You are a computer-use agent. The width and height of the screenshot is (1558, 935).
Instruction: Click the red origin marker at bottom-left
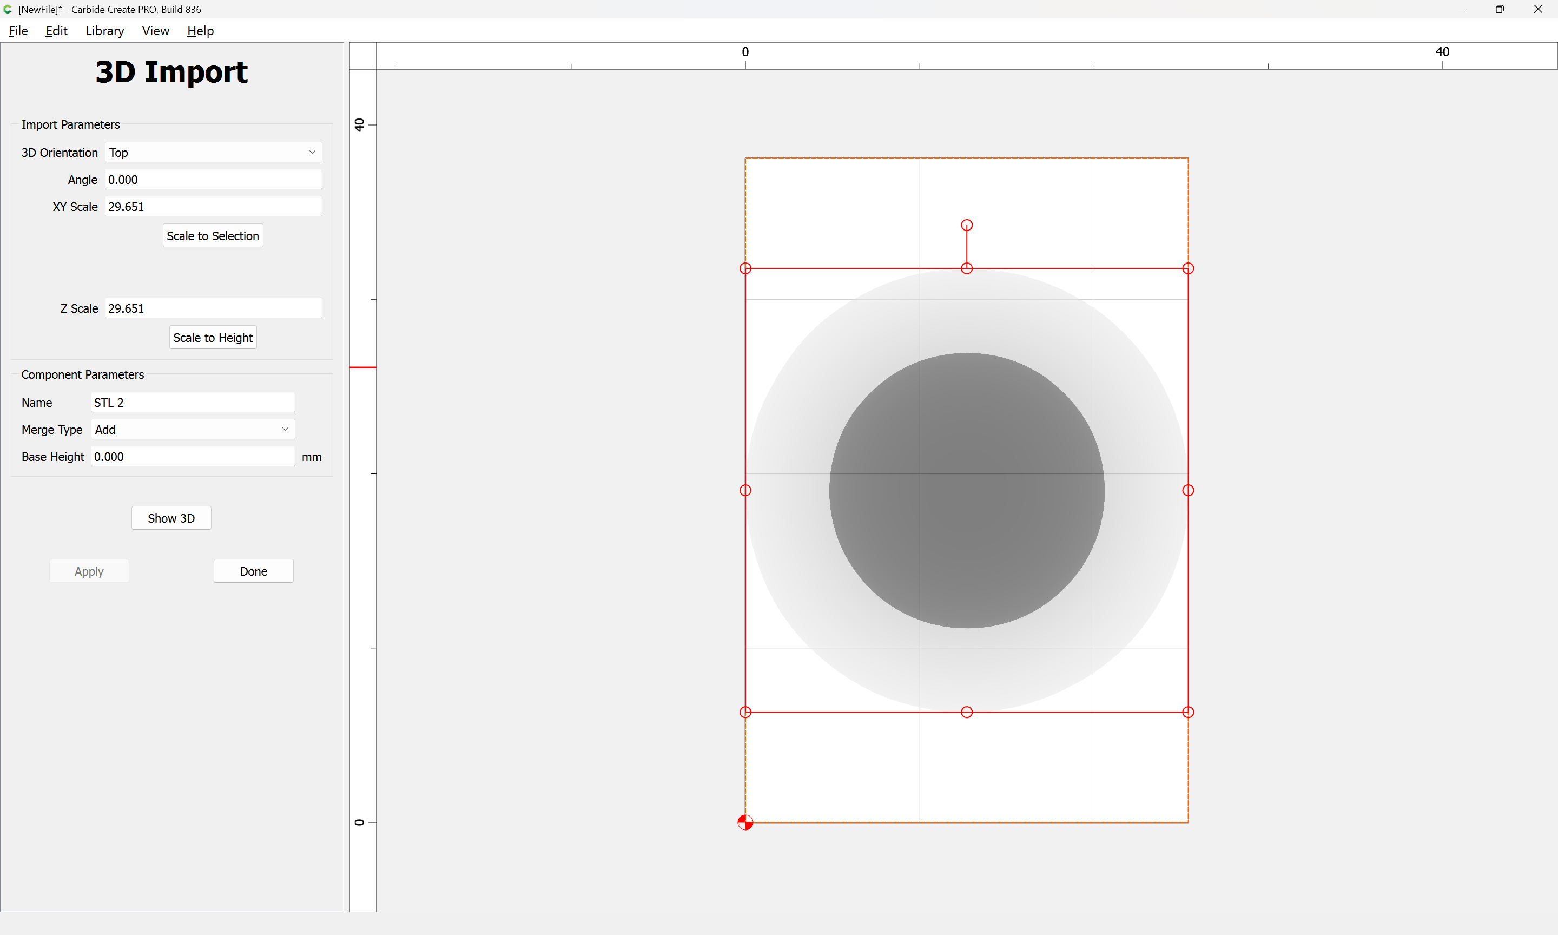(x=745, y=822)
